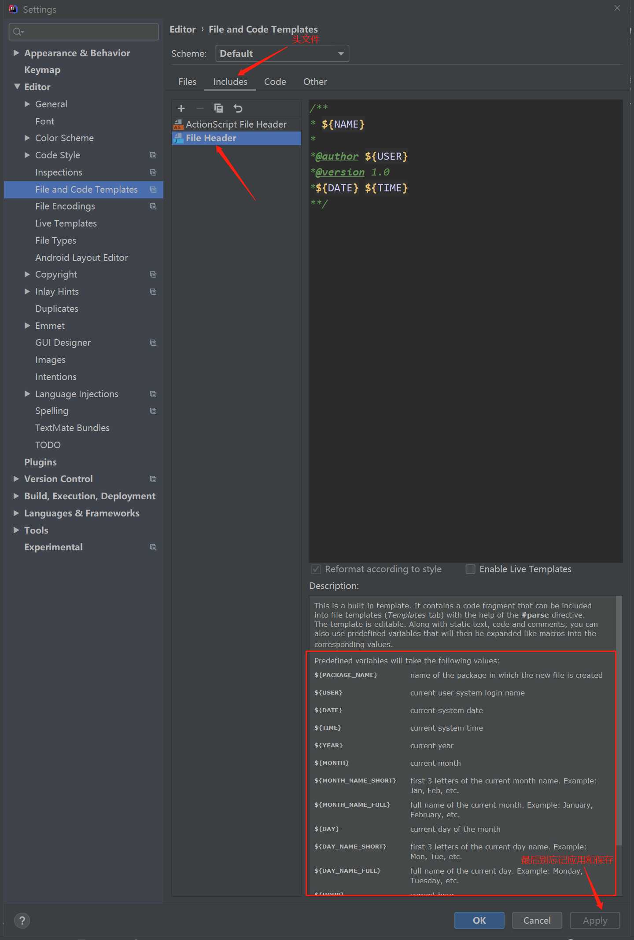Image resolution: width=634 pixels, height=940 pixels.
Task: Click project-level icon beside File Encodings
Action: click(x=153, y=206)
